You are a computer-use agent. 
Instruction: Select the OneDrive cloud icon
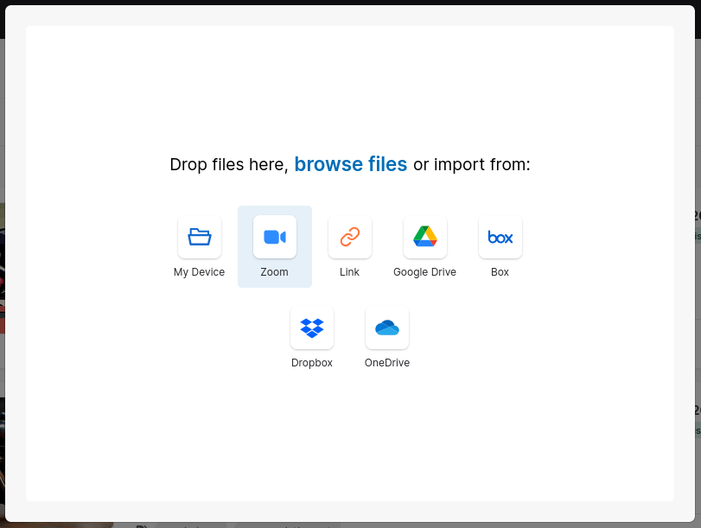point(387,328)
